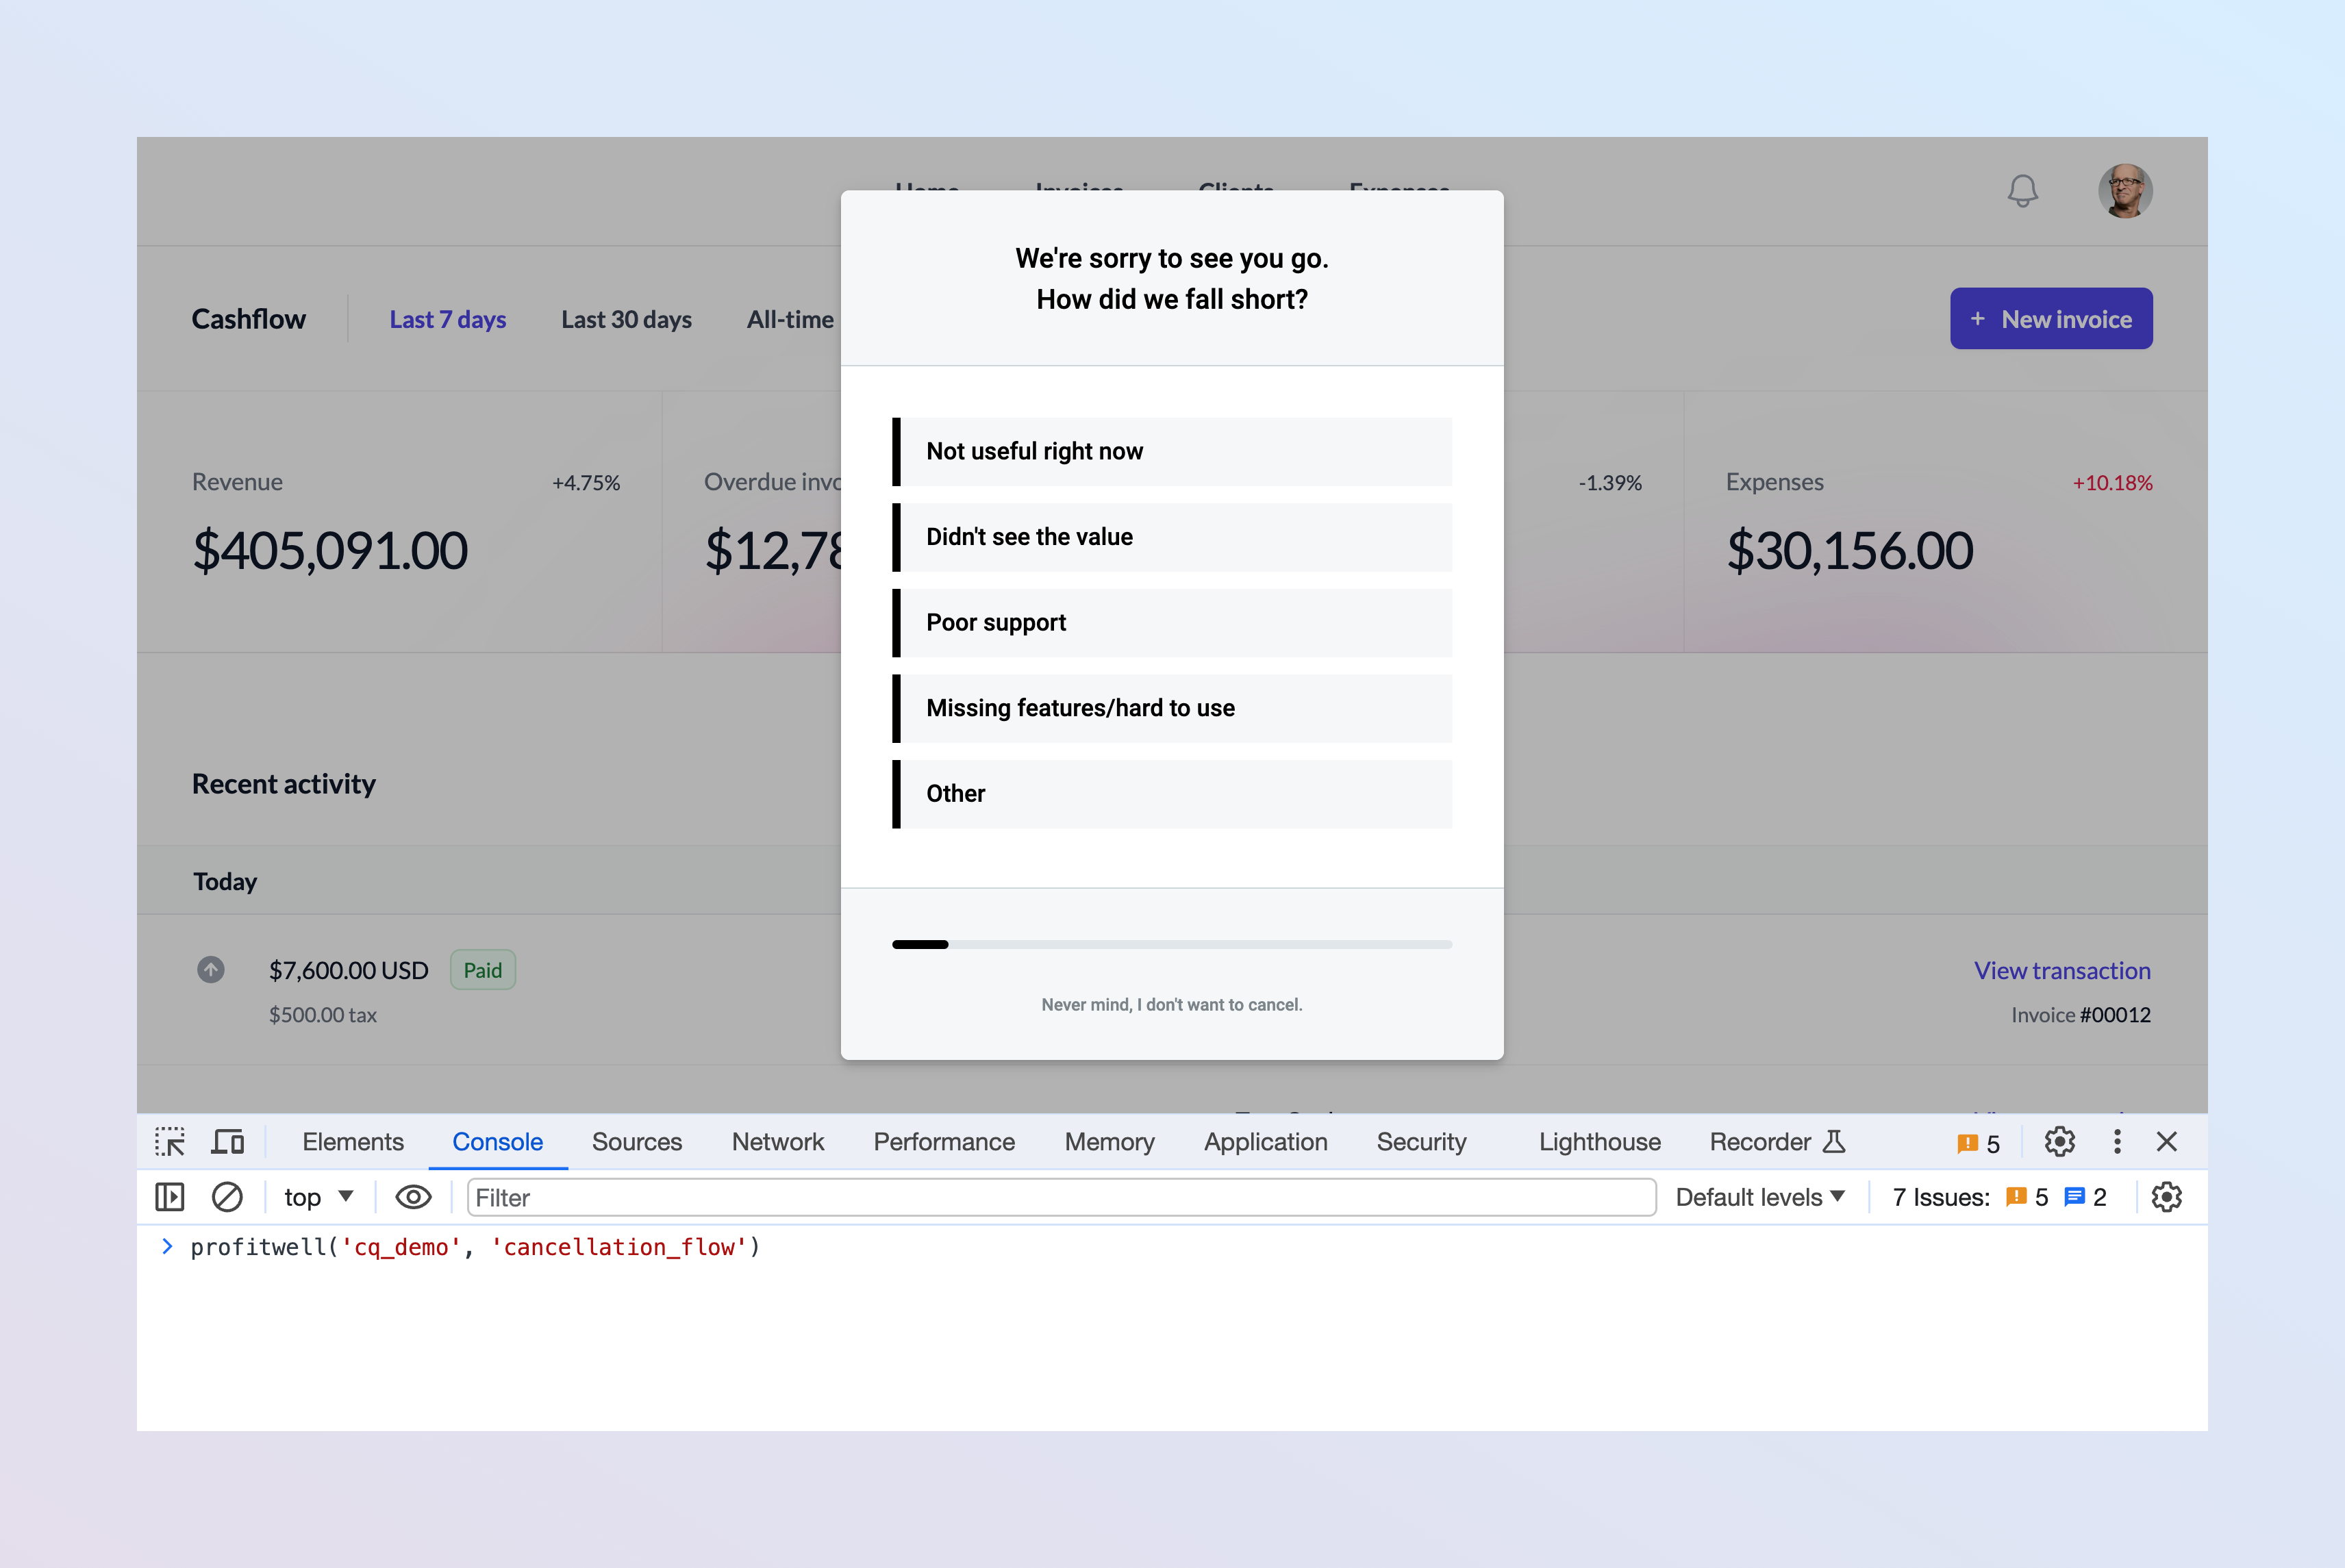
Task: Toggle the live expressions eye icon
Action: coord(413,1197)
